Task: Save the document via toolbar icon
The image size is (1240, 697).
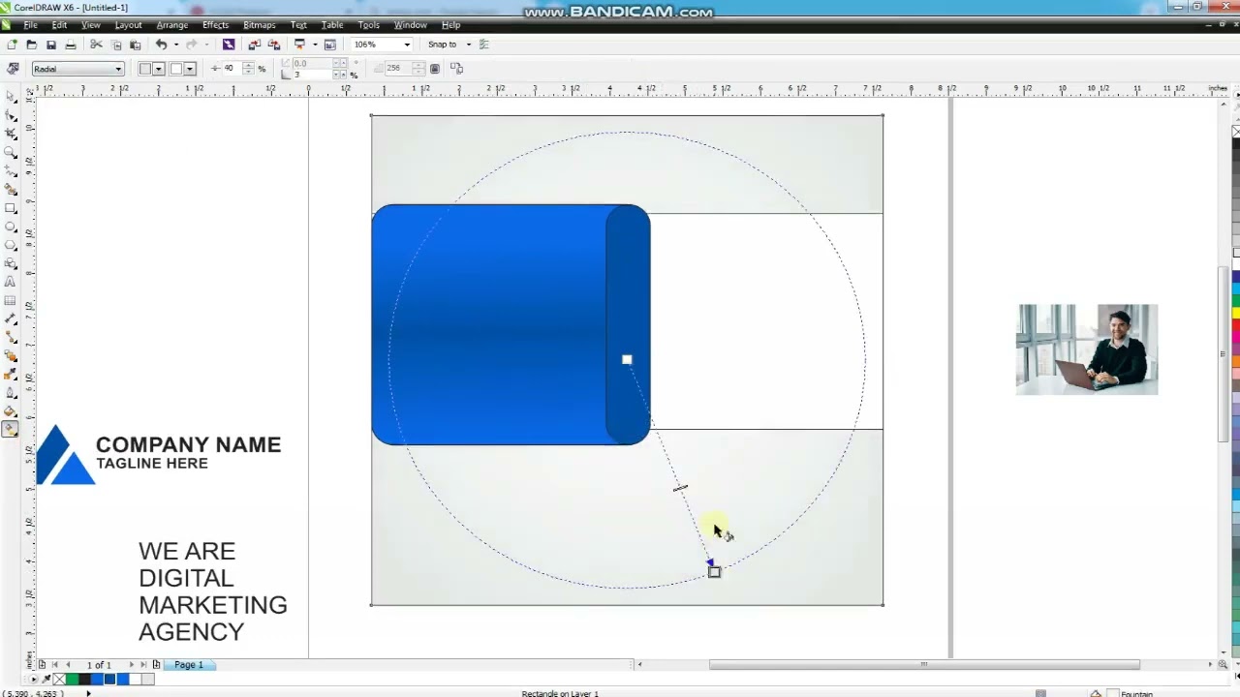Action: 50,45
